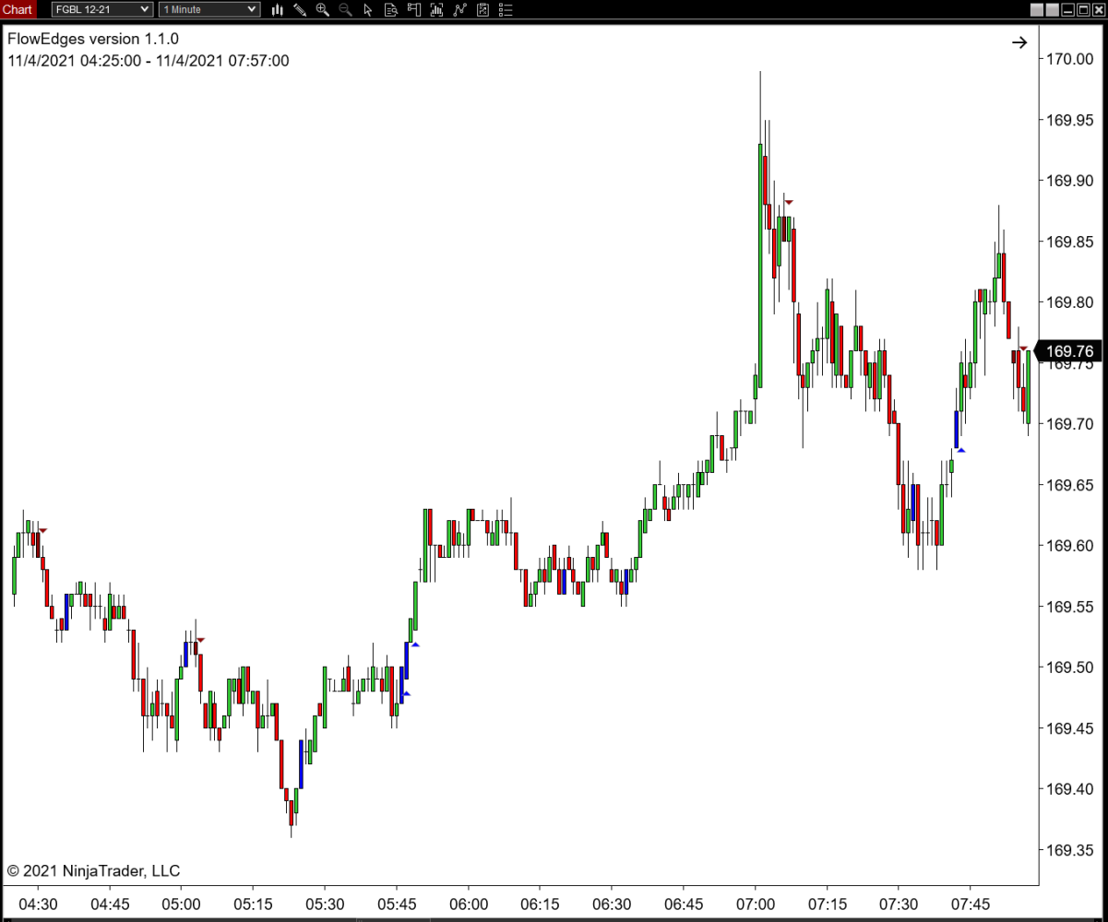This screenshot has width=1108, height=922.
Task: Click the second gray link button in title bar
Action: point(1053,10)
